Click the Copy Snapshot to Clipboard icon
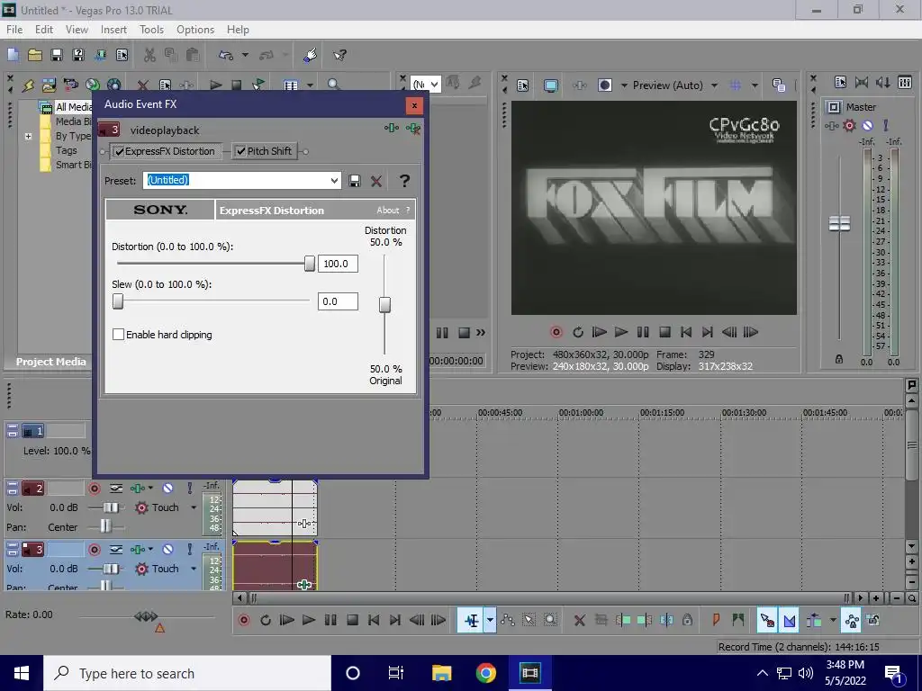This screenshot has width=922, height=691. [x=779, y=85]
